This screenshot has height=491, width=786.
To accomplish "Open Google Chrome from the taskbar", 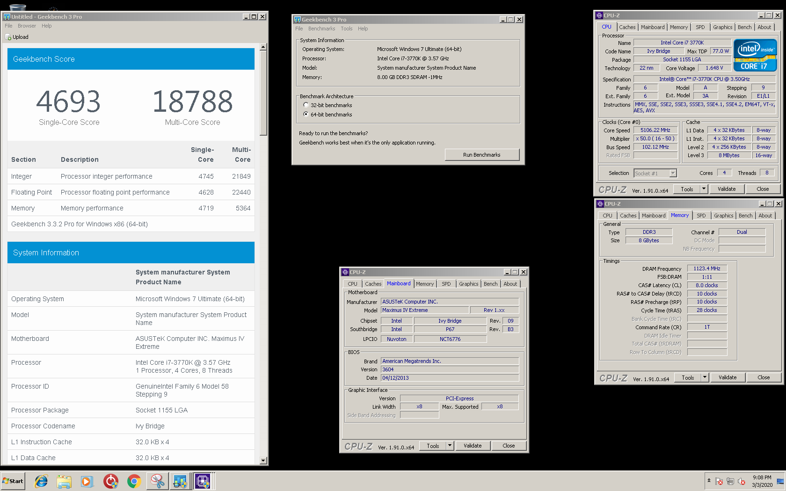I will tap(134, 481).
